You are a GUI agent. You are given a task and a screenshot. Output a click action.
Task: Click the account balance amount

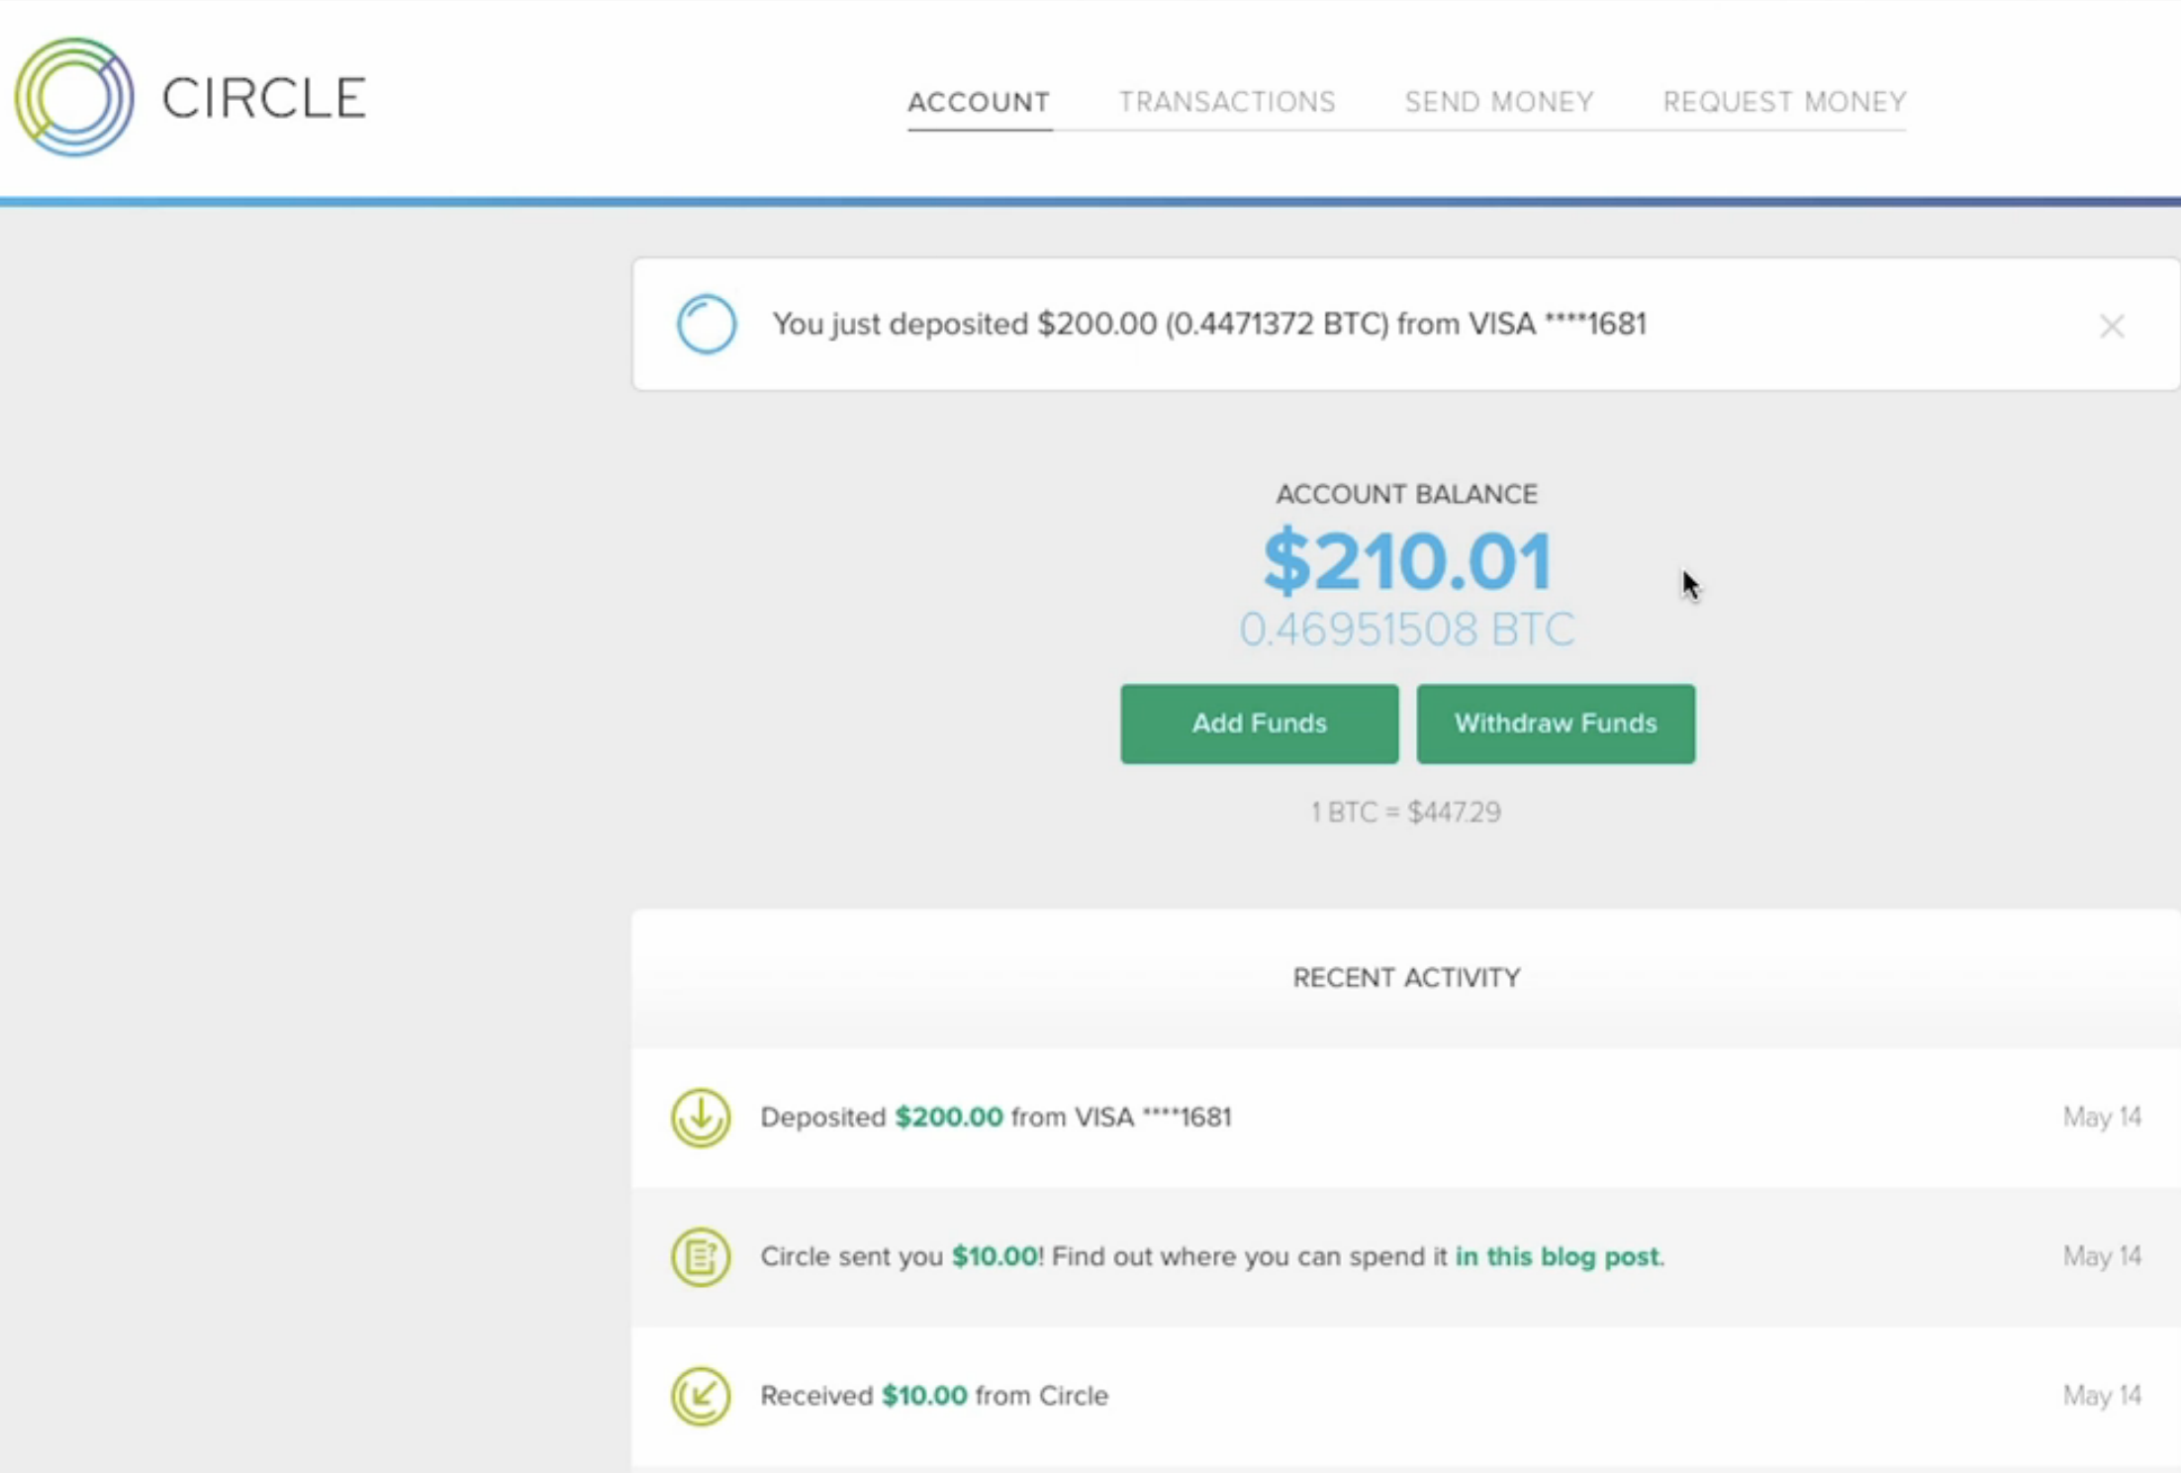tap(1405, 561)
